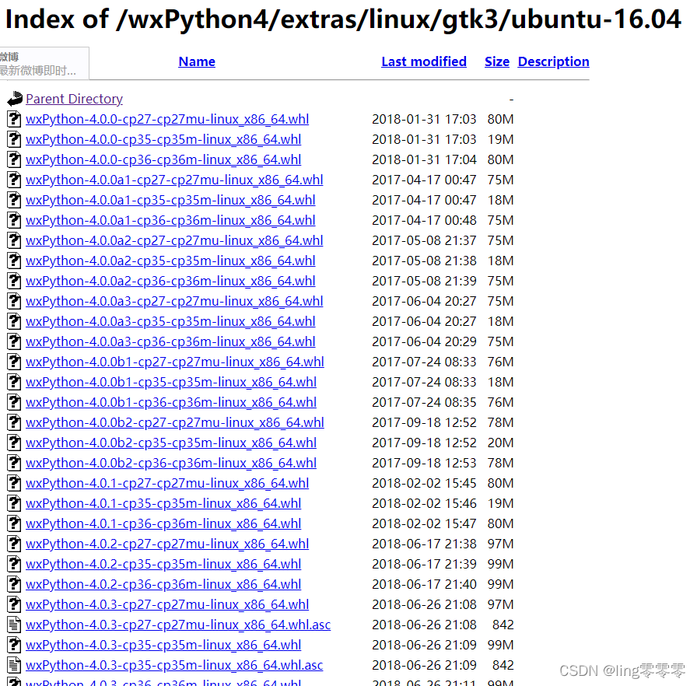This screenshot has width=697, height=686.
Task: Click file icon beside wxPython-4.0.0a2-cp27 whl
Action: pyautogui.click(x=14, y=240)
